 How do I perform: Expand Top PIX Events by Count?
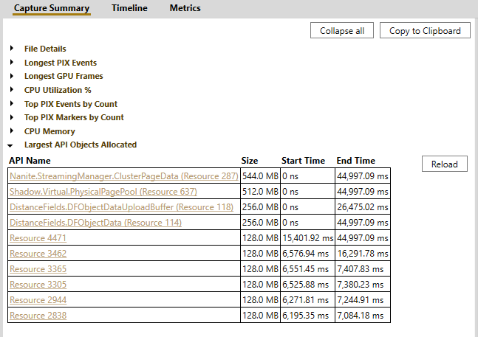[12, 104]
